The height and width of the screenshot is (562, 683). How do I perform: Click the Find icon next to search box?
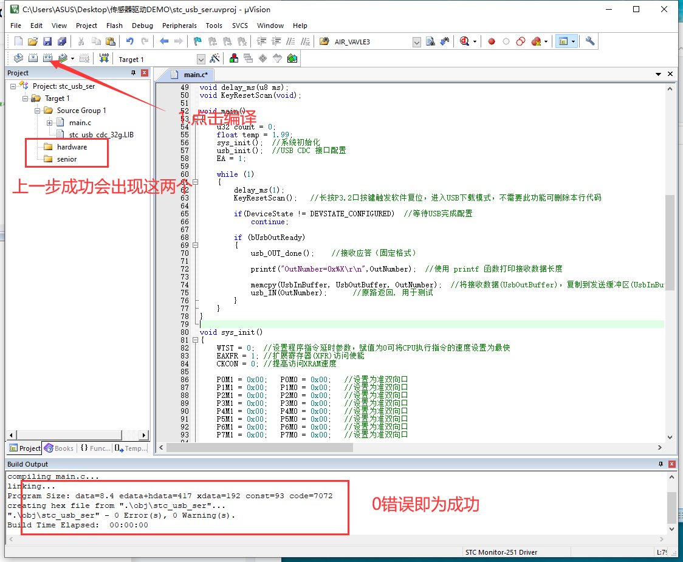click(430, 41)
